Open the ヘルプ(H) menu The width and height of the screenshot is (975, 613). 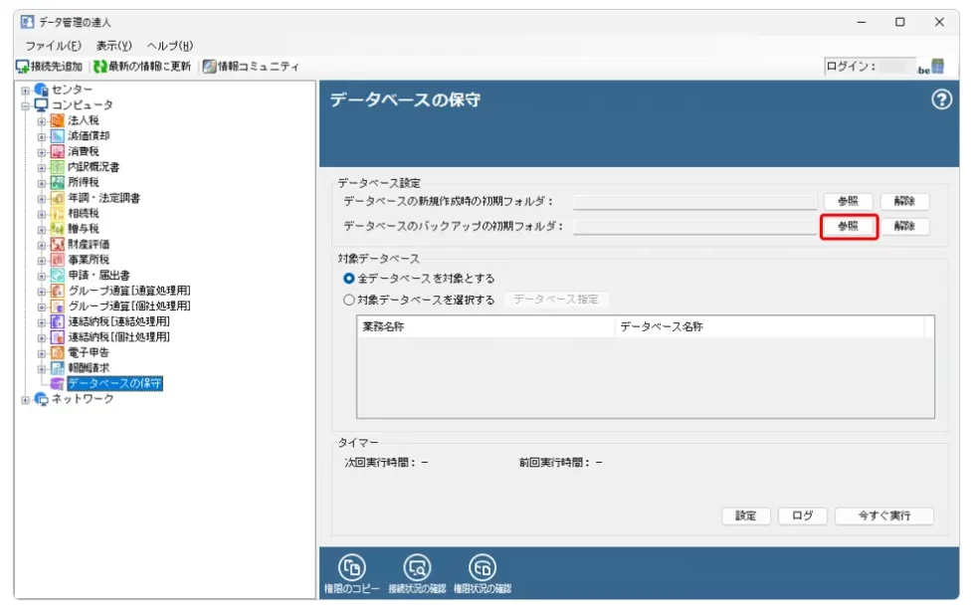pos(169,46)
